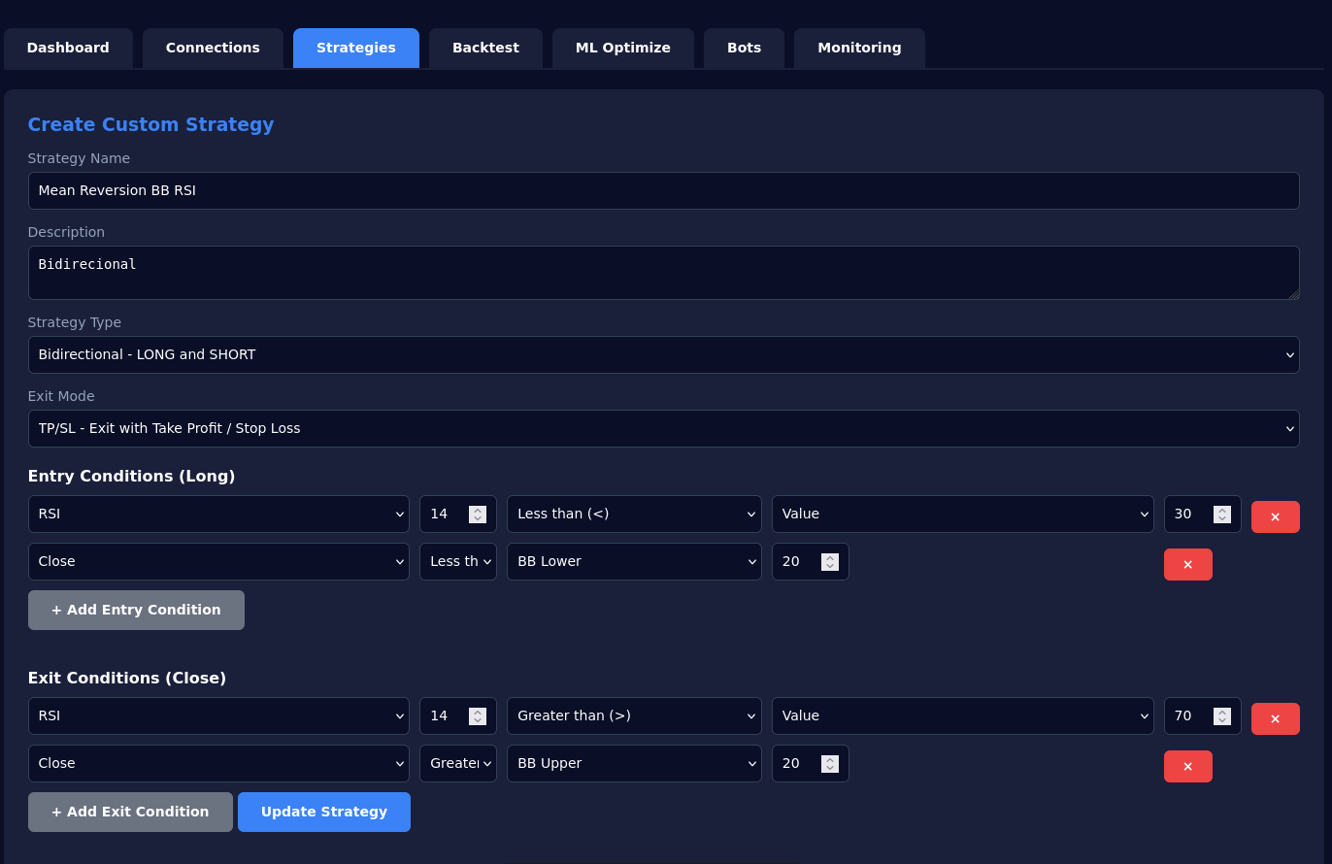This screenshot has width=1332, height=864.
Task: Open the ML Optimize tab
Action: point(622,48)
